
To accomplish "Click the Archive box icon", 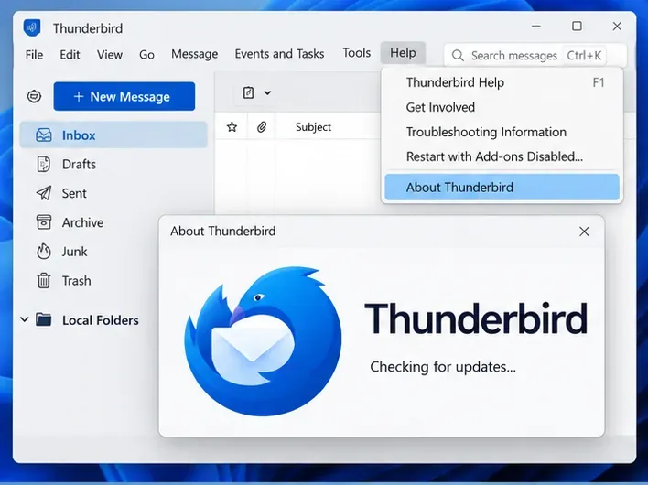I will [x=44, y=221].
